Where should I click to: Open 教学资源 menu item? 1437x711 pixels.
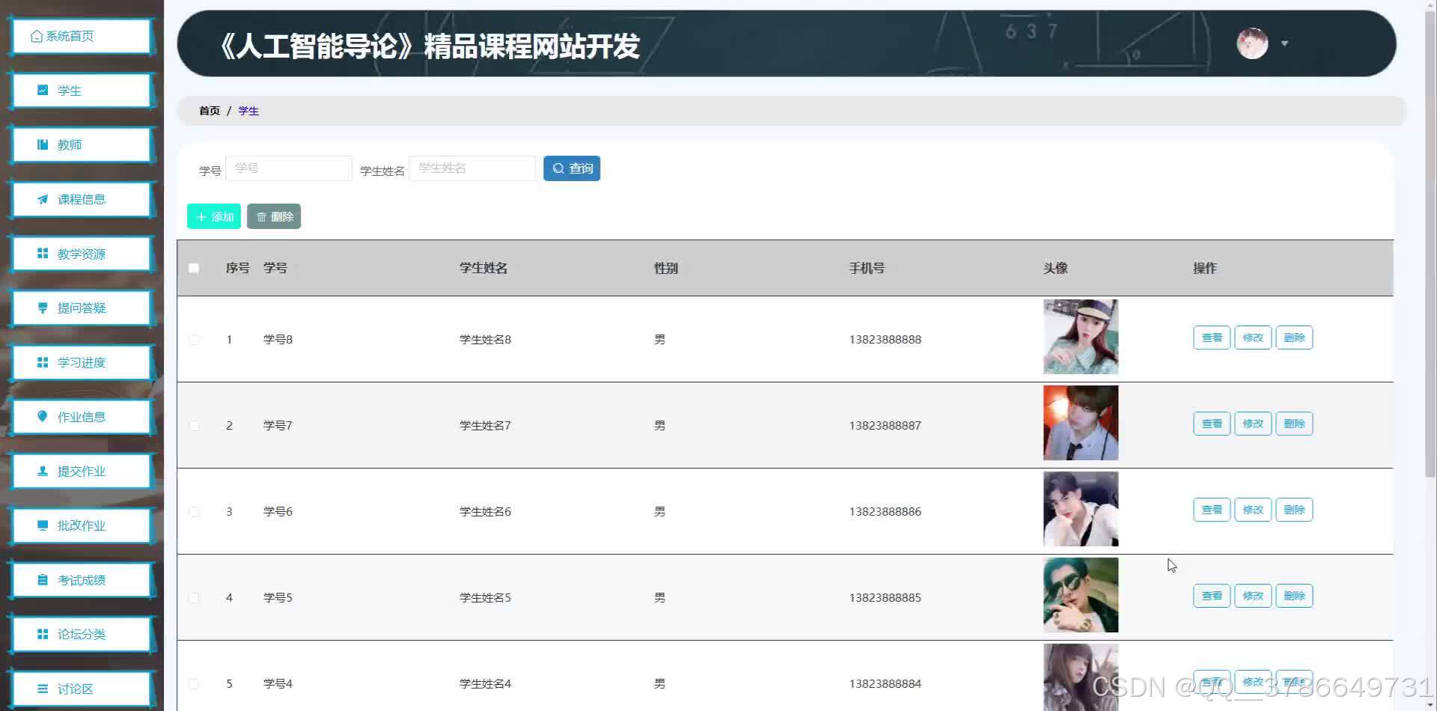[82, 254]
